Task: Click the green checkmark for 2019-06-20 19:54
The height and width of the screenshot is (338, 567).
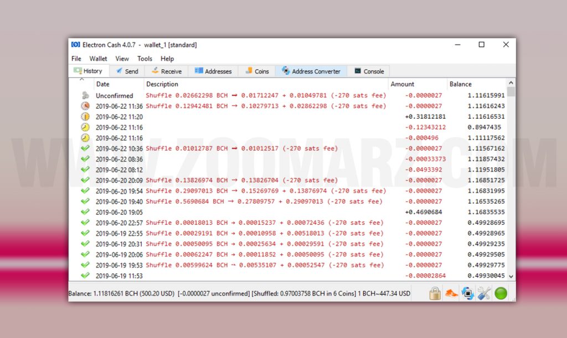Action: click(85, 191)
